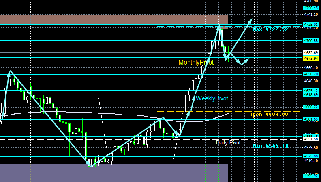Select the white 4682.69 current price tag
The width and height of the screenshot is (321, 182).
(x=311, y=53)
